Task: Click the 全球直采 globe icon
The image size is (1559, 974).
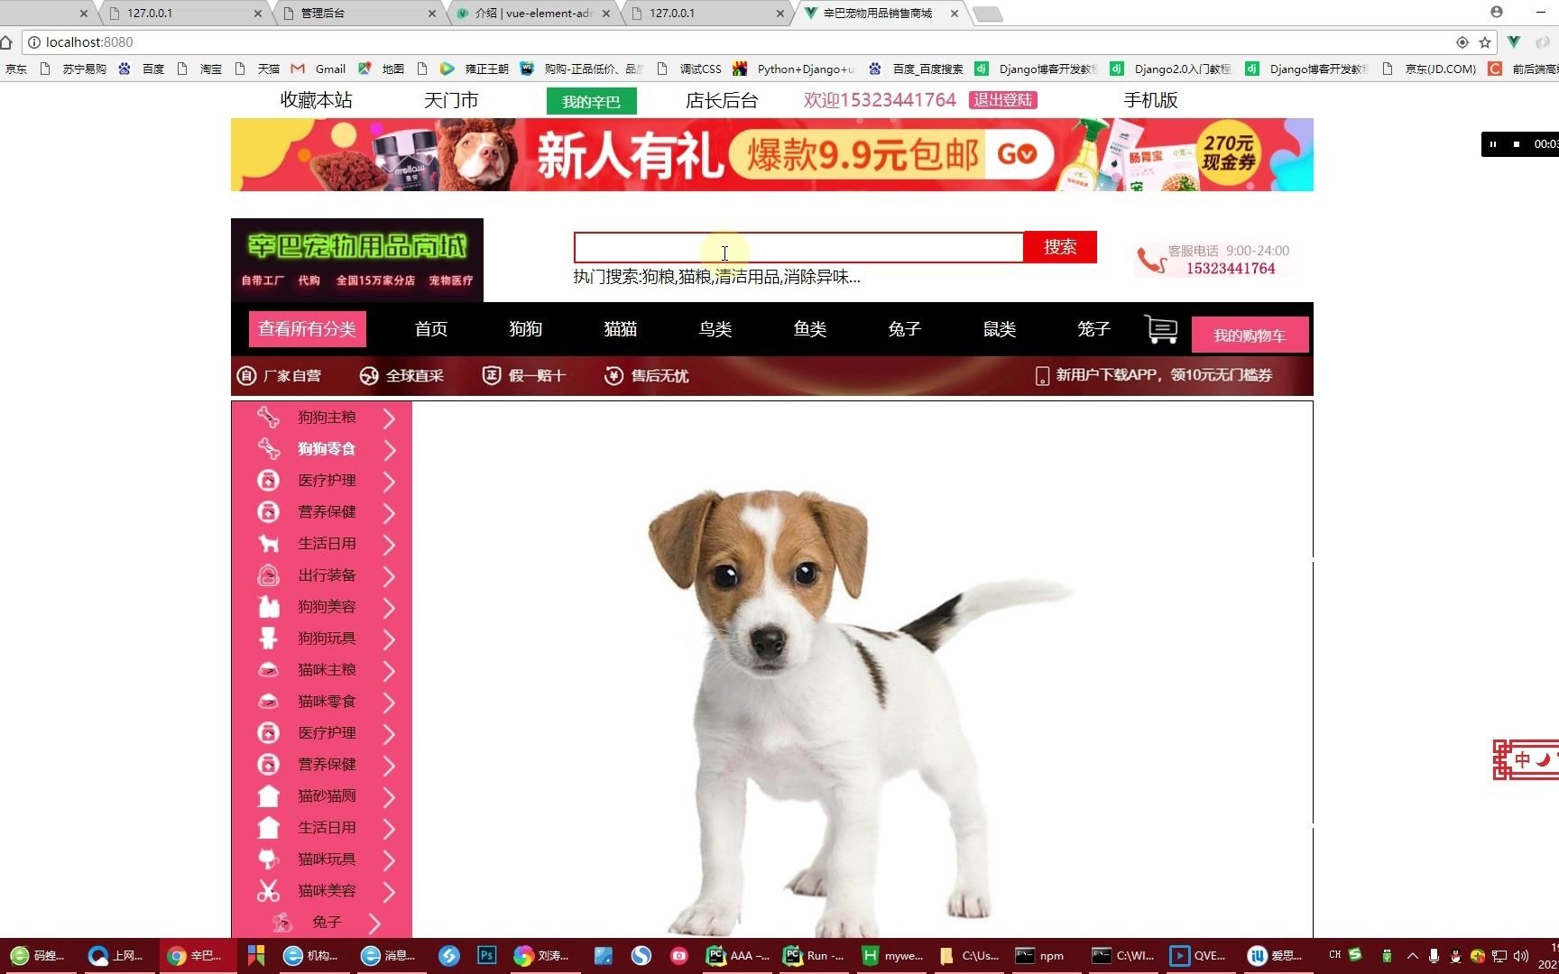Action: click(x=369, y=375)
